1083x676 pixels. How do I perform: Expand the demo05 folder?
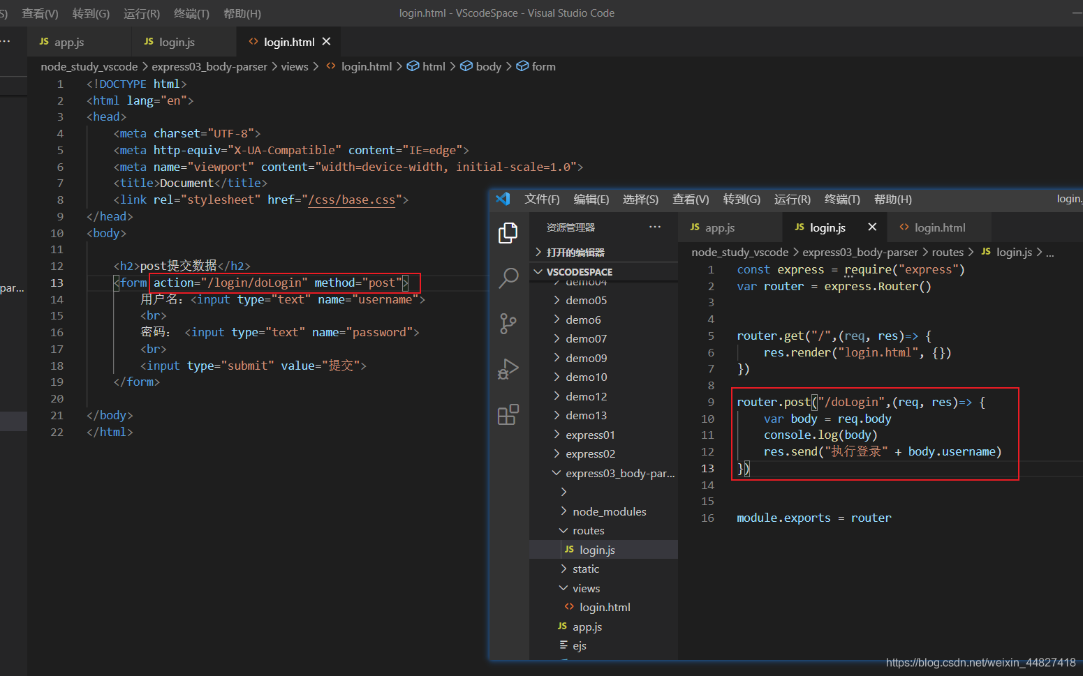tap(557, 300)
